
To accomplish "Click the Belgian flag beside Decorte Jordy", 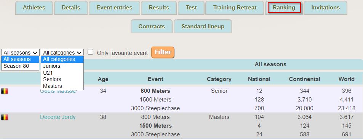I will point(5,117).
